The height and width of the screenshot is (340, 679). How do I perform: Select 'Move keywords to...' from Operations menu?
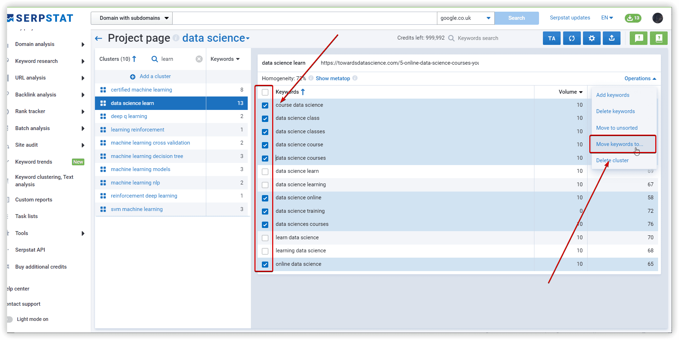pyautogui.click(x=619, y=144)
